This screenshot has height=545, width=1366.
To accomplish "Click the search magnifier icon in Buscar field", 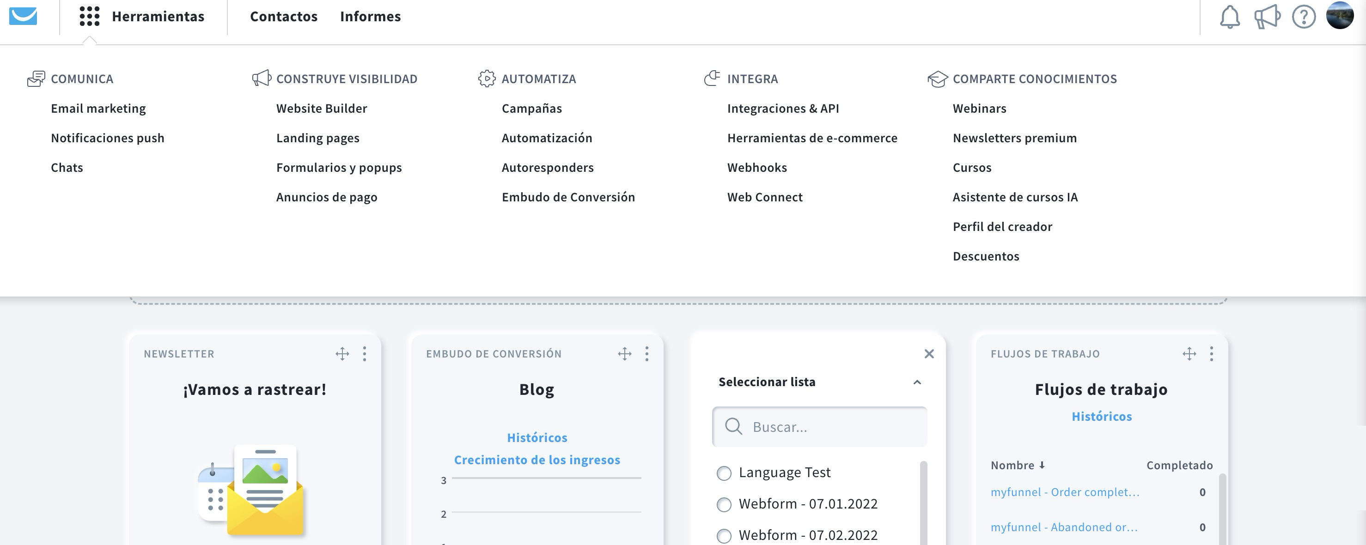I will click(x=733, y=426).
